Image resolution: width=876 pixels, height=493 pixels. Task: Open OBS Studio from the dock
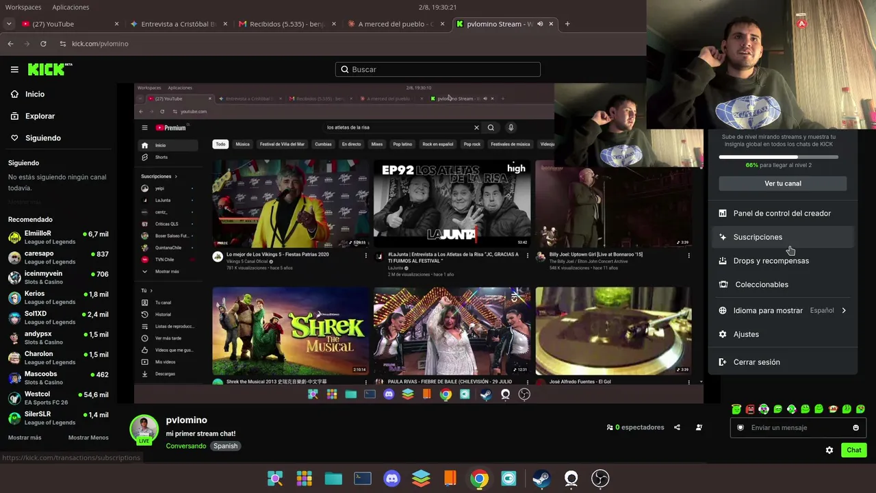(x=600, y=479)
